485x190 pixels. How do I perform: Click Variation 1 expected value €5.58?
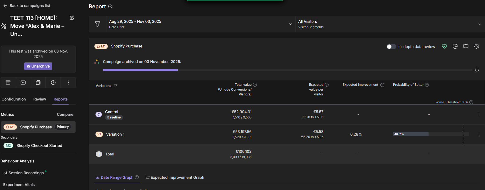point(318,132)
